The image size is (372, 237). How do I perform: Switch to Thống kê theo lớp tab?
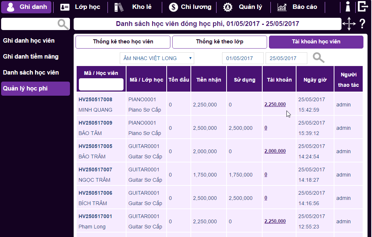(219, 42)
